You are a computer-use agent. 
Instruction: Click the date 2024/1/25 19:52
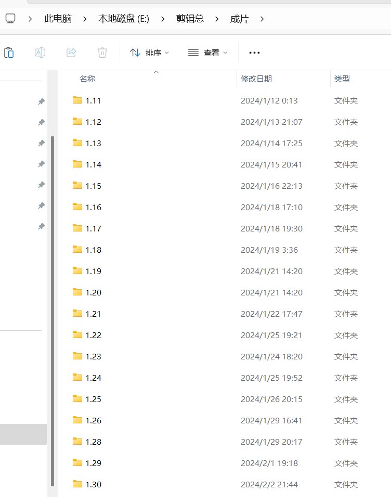(271, 378)
